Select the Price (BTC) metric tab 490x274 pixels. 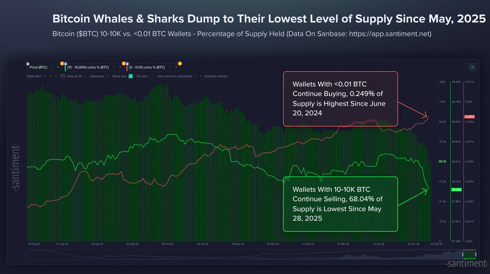pos(39,67)
